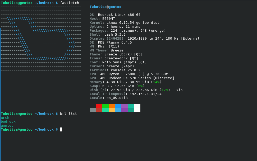Click the blinking cursor block at the last prompt
Viewport: 257px width, 161px height.
(x=61, y=129)
